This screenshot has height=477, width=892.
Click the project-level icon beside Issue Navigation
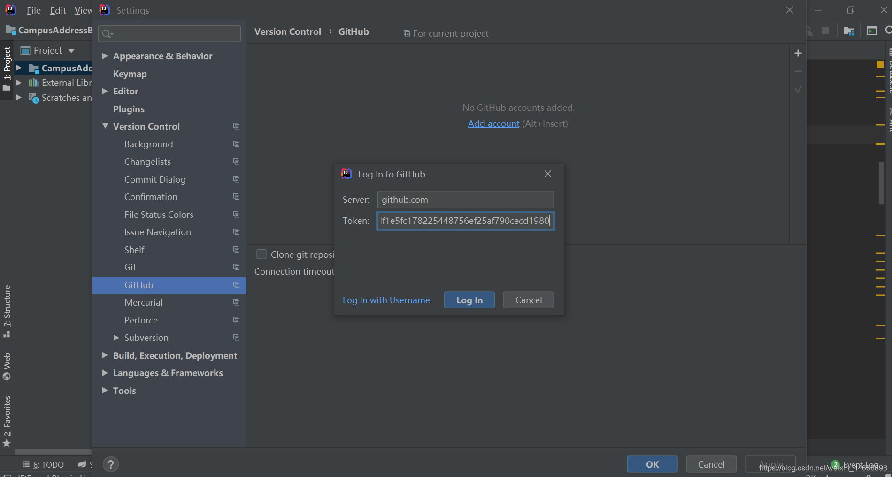(x=236, y=232)
